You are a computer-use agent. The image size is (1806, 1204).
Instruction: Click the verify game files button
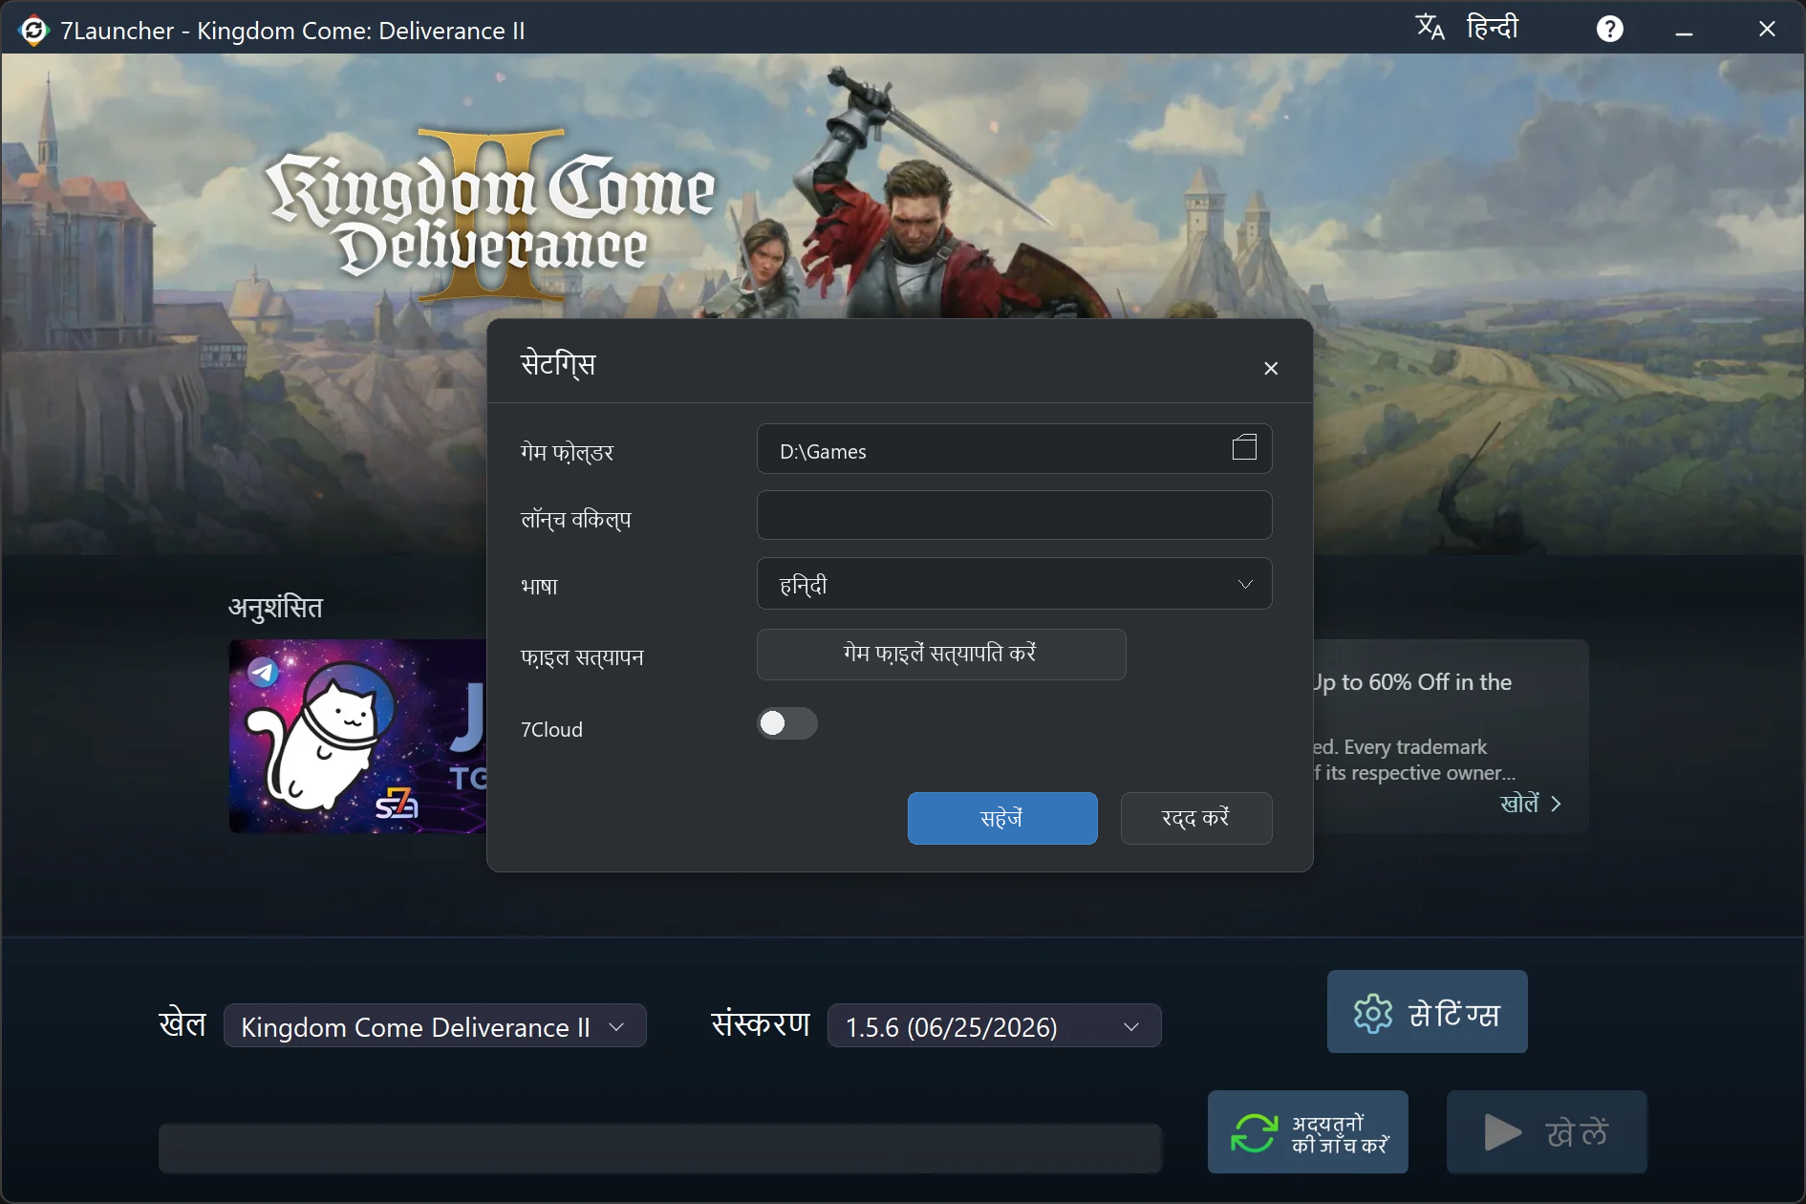941,655
